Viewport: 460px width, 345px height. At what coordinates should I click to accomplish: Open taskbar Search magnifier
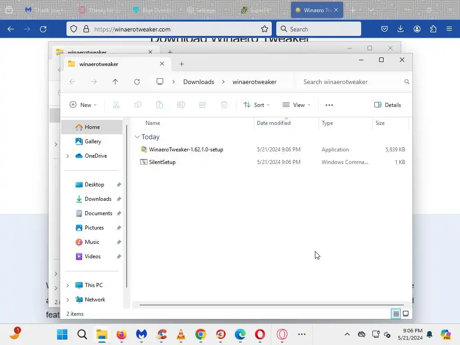[82, 334]
